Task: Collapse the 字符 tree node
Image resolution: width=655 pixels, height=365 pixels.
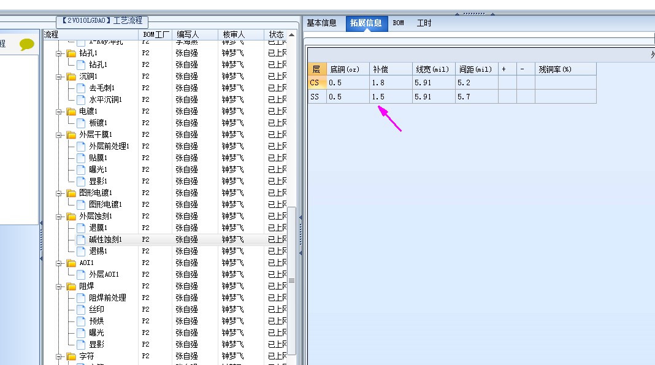Action: pyautogui.click(x=59, y=356)
